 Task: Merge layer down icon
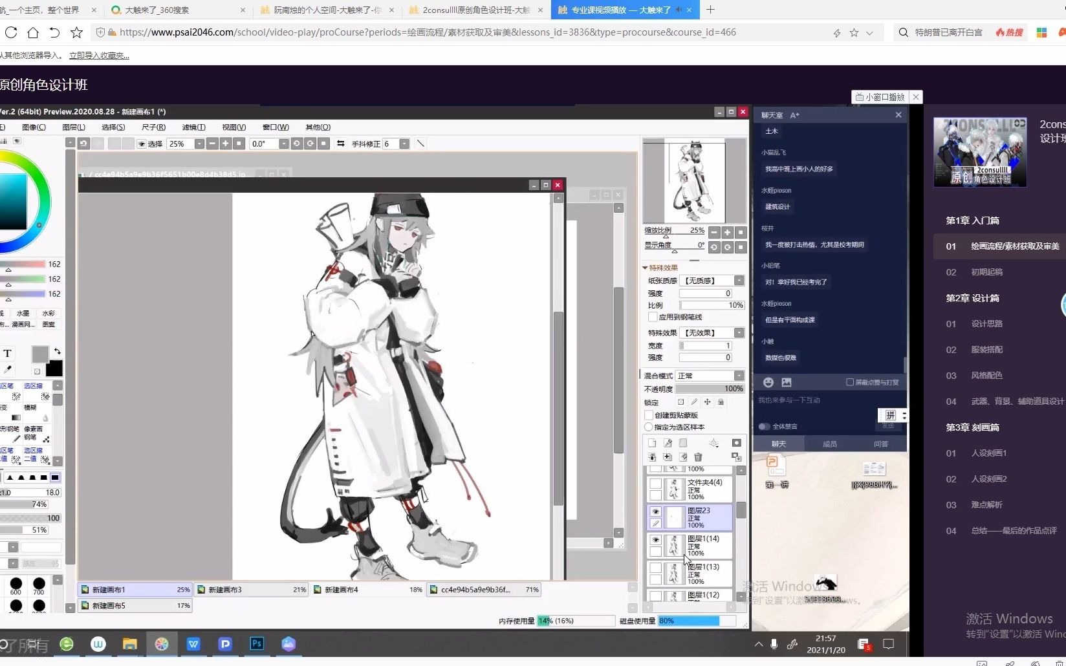[x=652, y=457]
